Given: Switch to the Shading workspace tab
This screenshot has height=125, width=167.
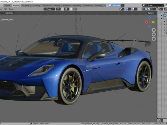Looking at the screenshot, I should point(57,6).
